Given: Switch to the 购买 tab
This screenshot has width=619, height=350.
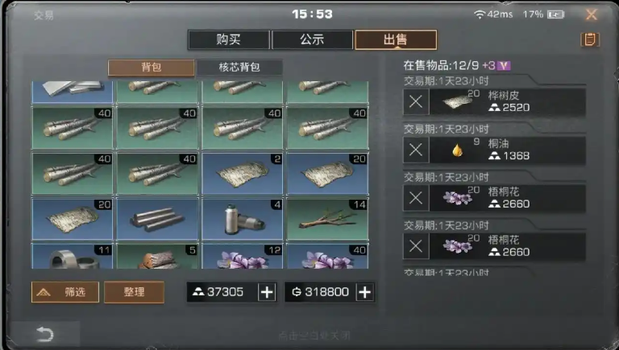Looking at the screenshot, I should 229,39.
